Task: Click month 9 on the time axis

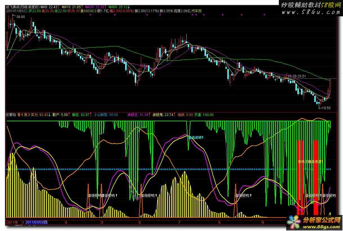Action: pos(263,222)
